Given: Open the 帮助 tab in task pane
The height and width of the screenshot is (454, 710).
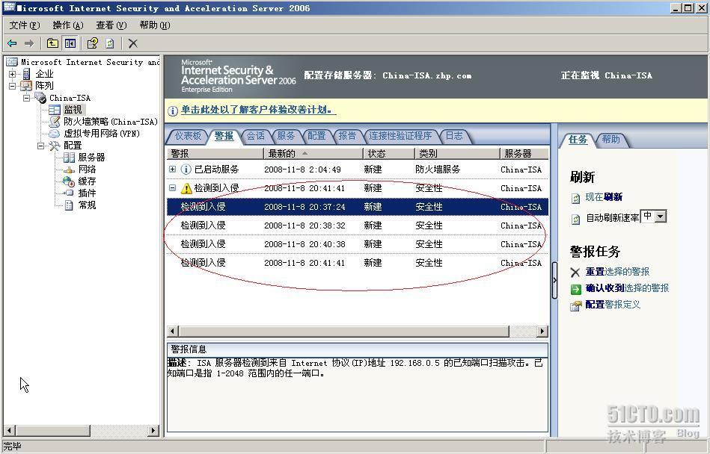Looking at the screenshot, I should coord(610,140).
